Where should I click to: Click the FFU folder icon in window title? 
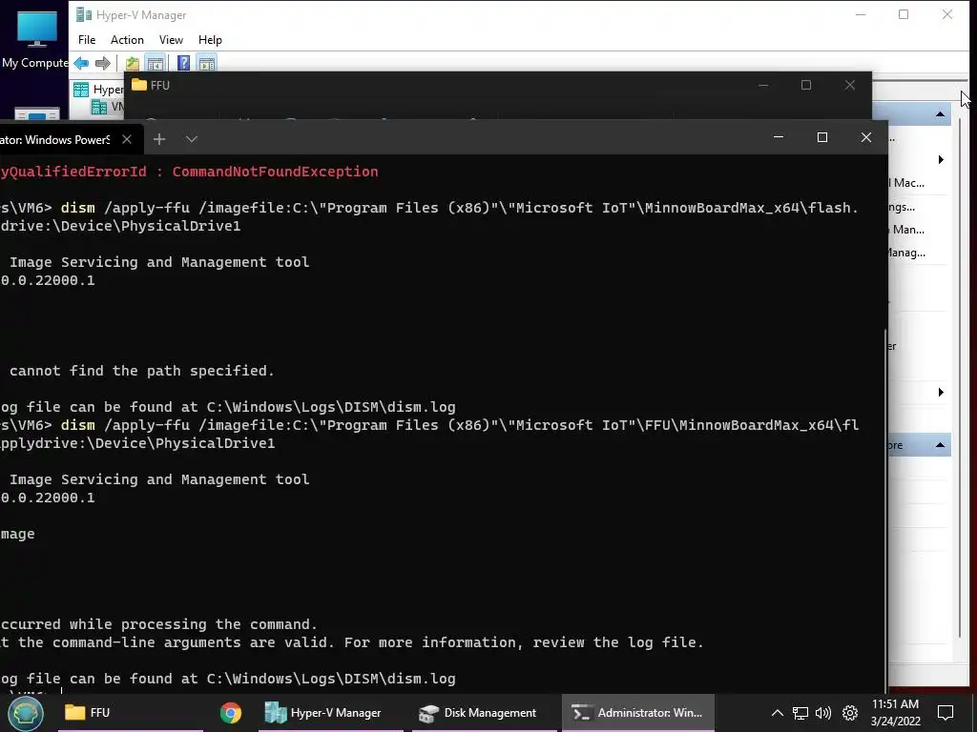139,85
